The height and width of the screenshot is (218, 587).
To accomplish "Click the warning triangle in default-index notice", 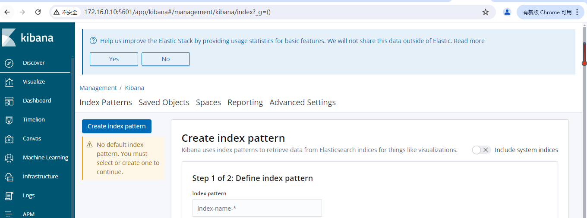I will pos(90,145).
